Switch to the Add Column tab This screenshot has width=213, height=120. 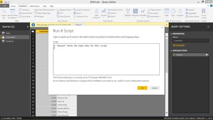pyautogui.click(x=35, y=6)
